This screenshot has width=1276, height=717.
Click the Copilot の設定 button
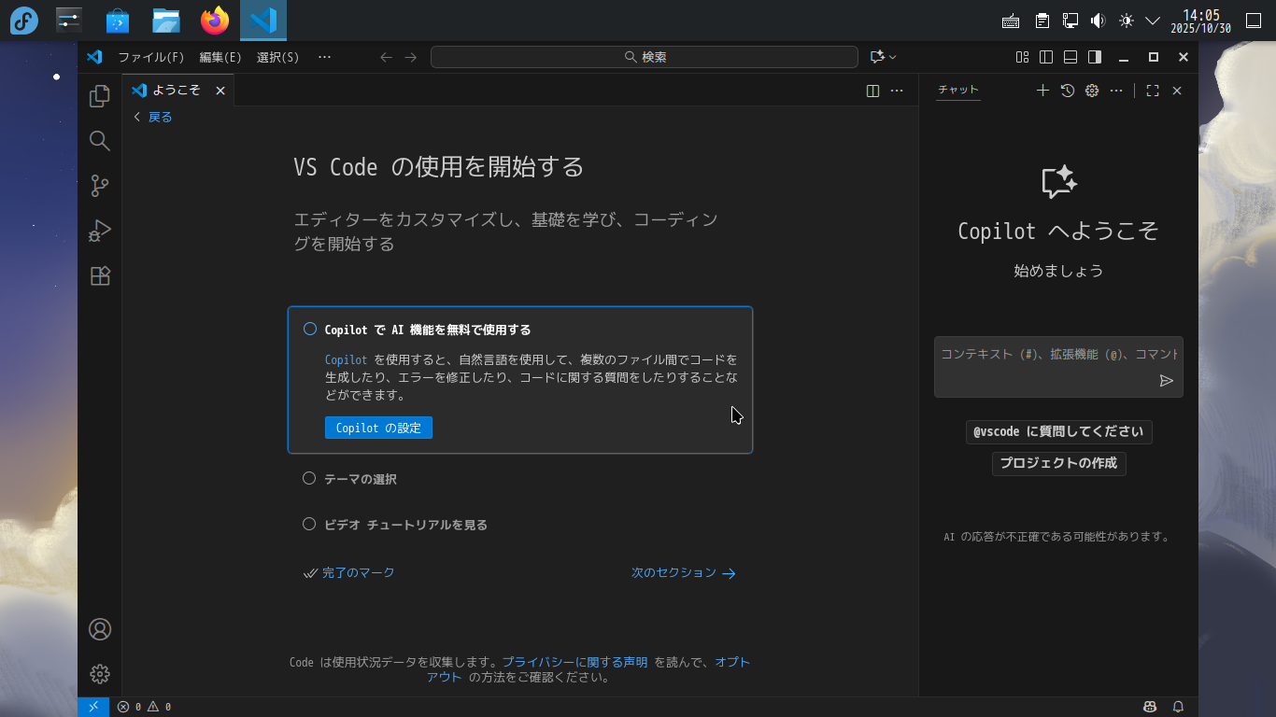coord(378,428)
